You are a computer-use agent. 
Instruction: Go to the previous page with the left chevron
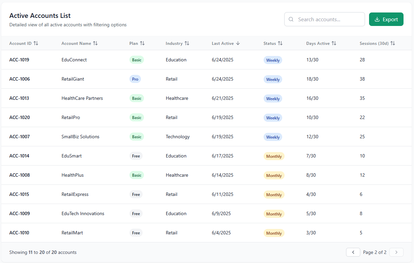pos(353,252)
